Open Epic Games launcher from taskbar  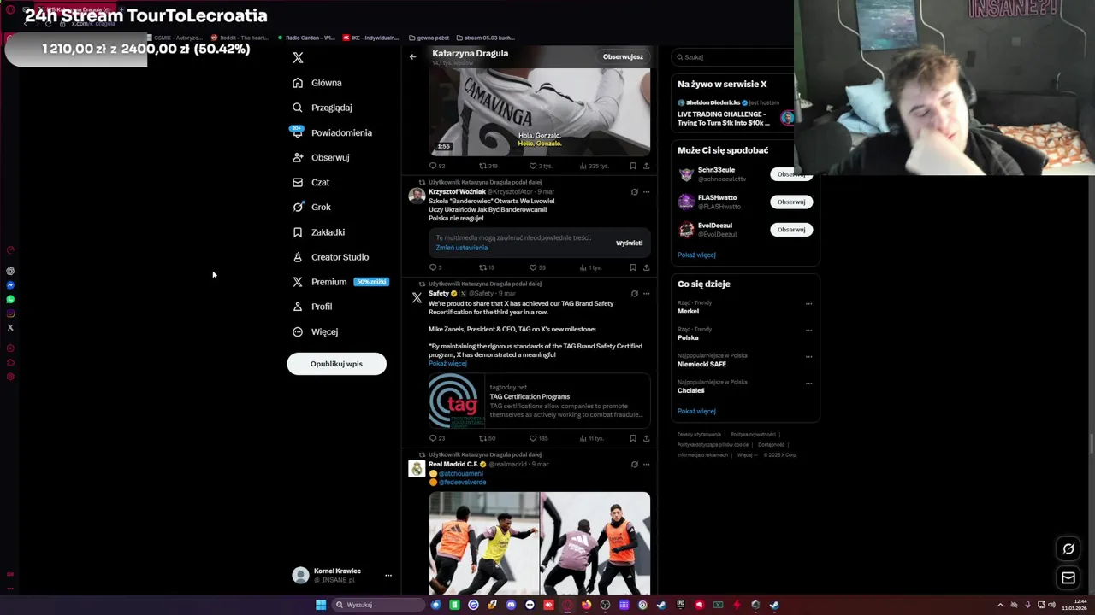tap(680, 605)
